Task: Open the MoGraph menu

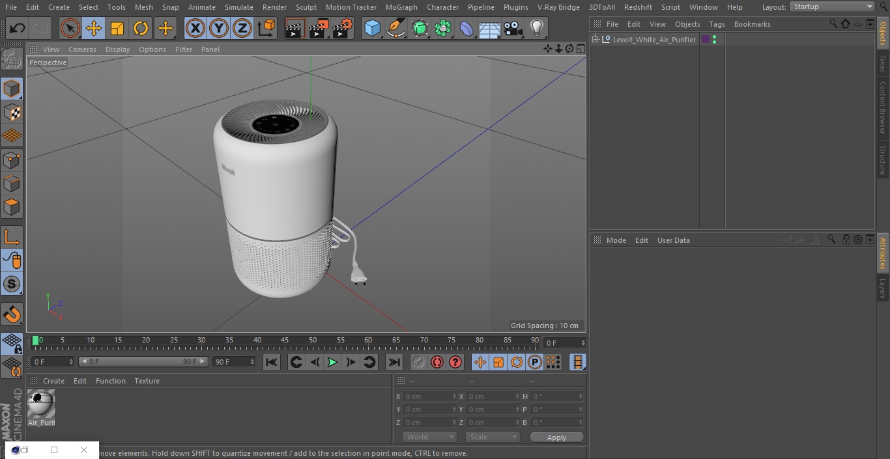Action: tap(401, 7)
